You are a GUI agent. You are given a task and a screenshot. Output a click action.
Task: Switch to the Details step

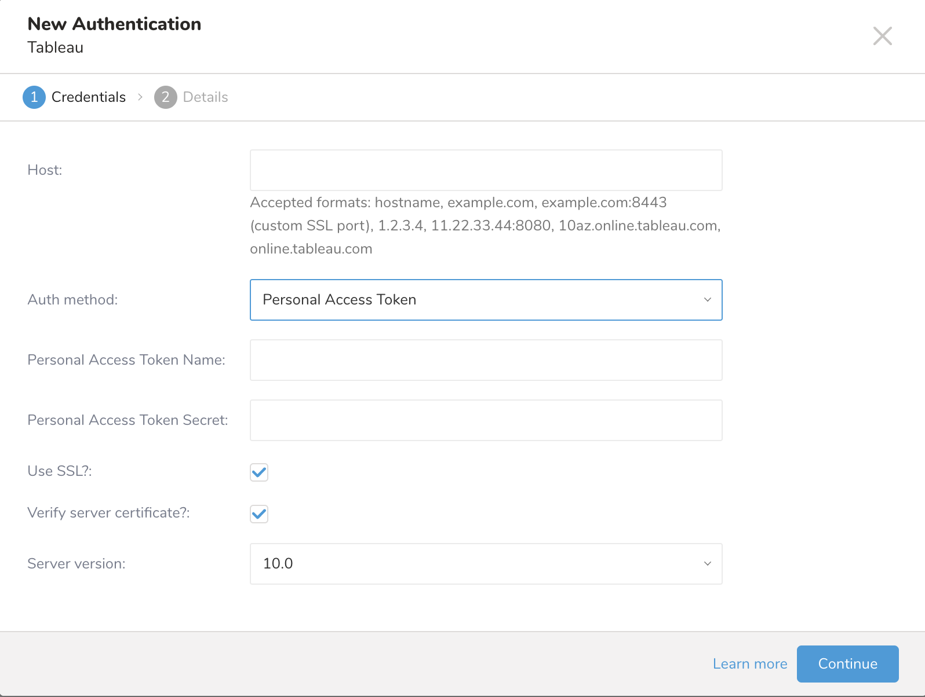pos(205,97)
